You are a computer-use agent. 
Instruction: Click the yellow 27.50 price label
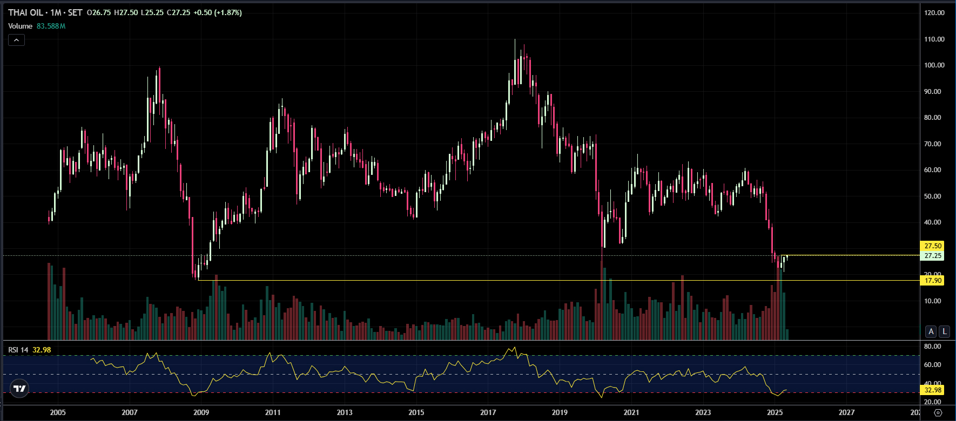click(x=932, y=246)
